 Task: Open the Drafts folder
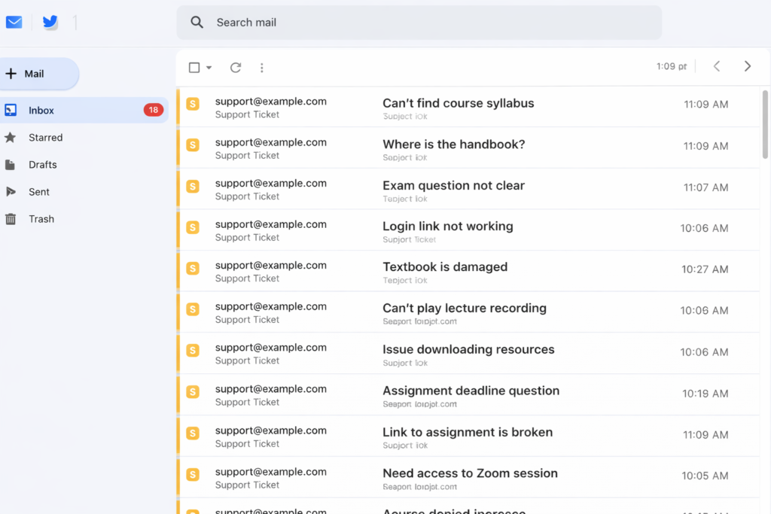[x=42, y=165]
